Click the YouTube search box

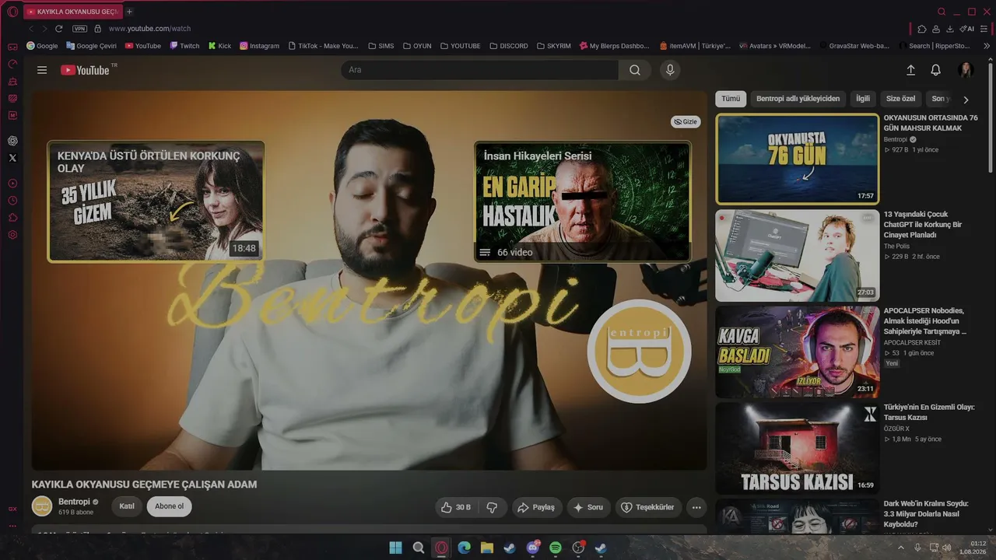[x=480, y=70]
